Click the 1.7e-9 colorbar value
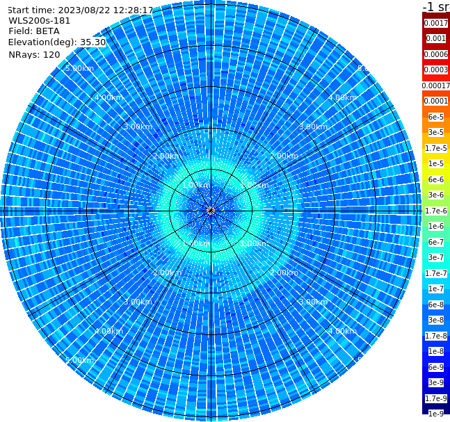This screenshot has width=450, height=422. click(x=436, y=398)
